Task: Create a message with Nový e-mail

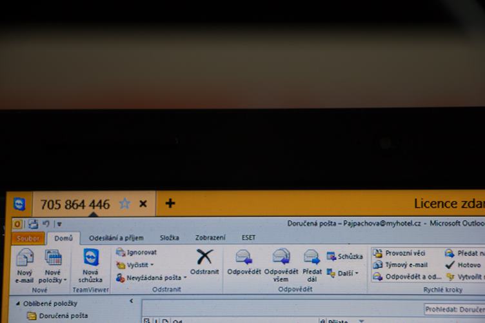Action: click(x=25, y=266)
